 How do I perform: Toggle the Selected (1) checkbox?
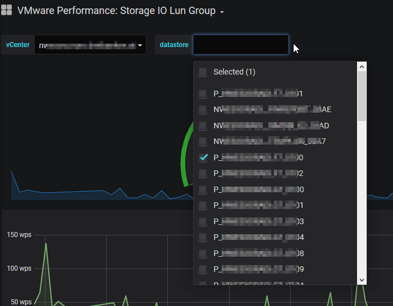(x=203, y=72)
